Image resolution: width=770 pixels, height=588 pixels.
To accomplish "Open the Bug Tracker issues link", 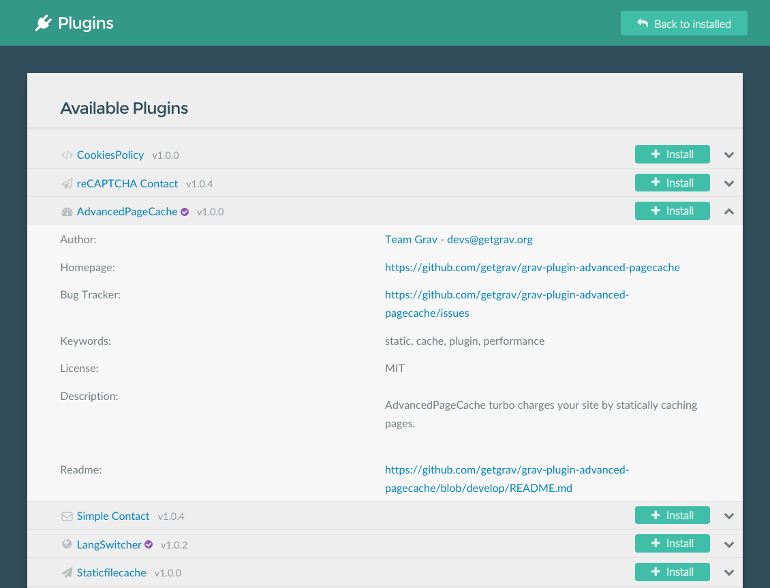I will click(x=507, y=304).
